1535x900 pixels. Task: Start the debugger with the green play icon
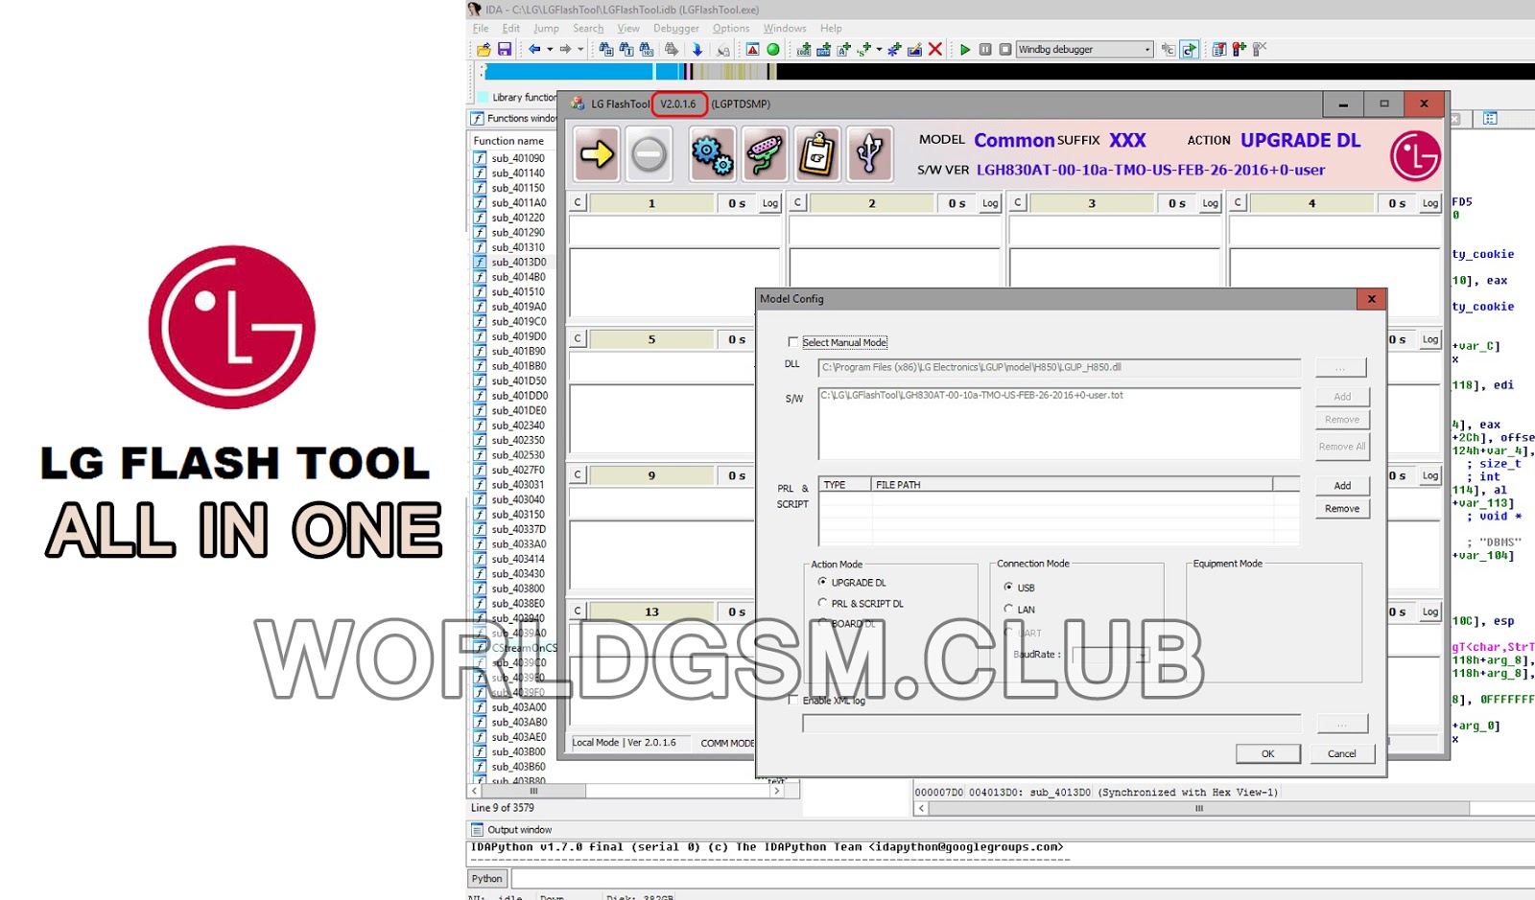tap(965, 49)
